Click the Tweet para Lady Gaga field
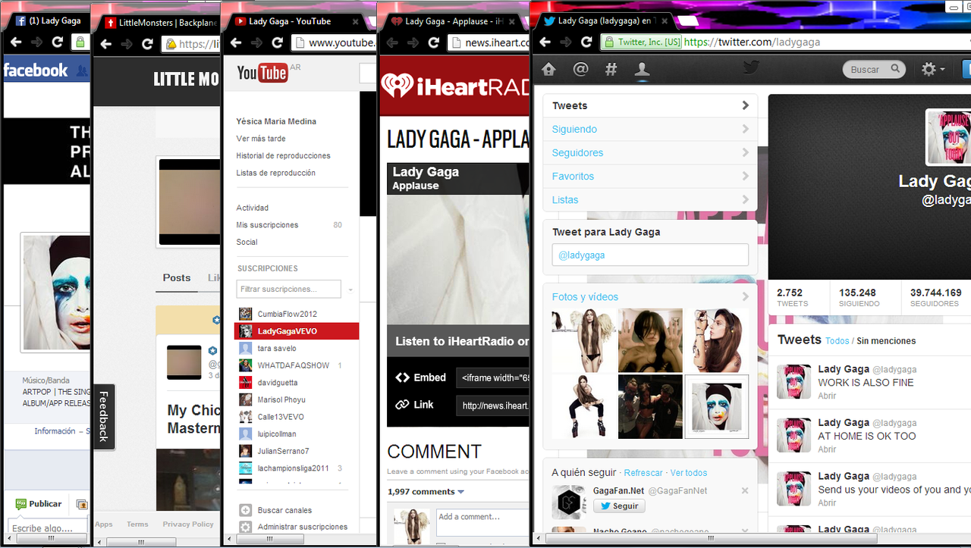This screenshot has height=548, width=971. pyautogui.click(x=649, y=255)
